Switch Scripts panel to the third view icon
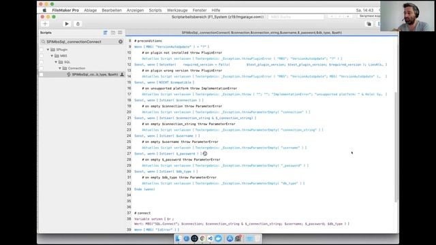The height and width of the screenshot is (245, 436). (120, 33)
